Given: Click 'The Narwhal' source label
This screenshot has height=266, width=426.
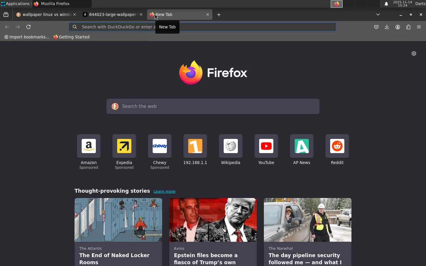Looking at the screenshot, I should pyautogui.click(x=281, y=249).
